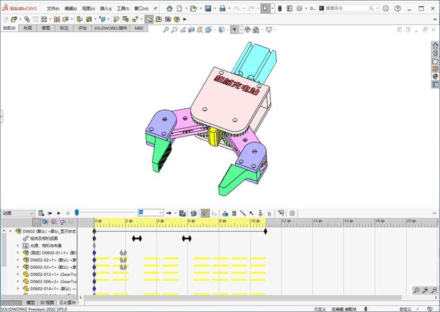Click the animation time slider handle

pos(77,213)
